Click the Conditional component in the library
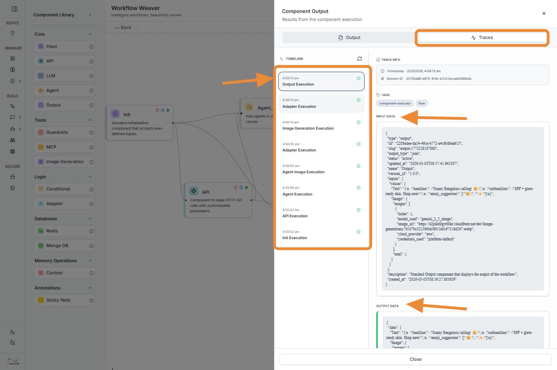The height and width of the screenshot is (370, 557). [x=64, y=189]
